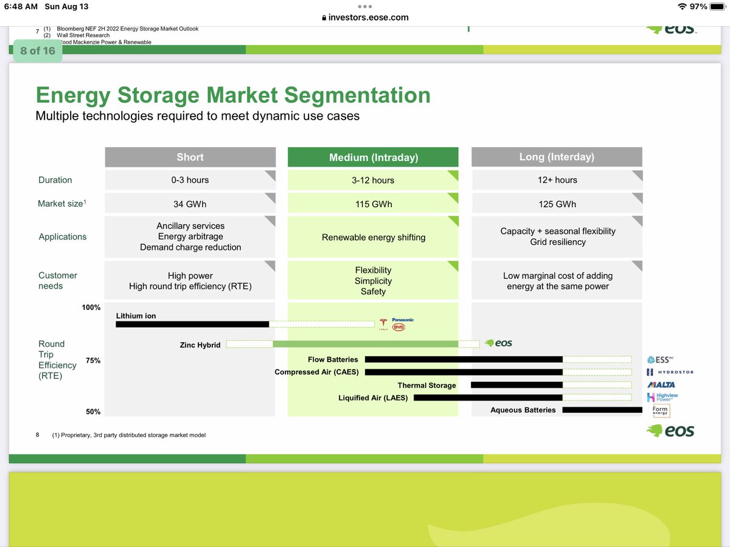Tap the Liquified Air (LAES) label
Screen dimensions: 730x547
pyautogui.click(x=373, y=398)
